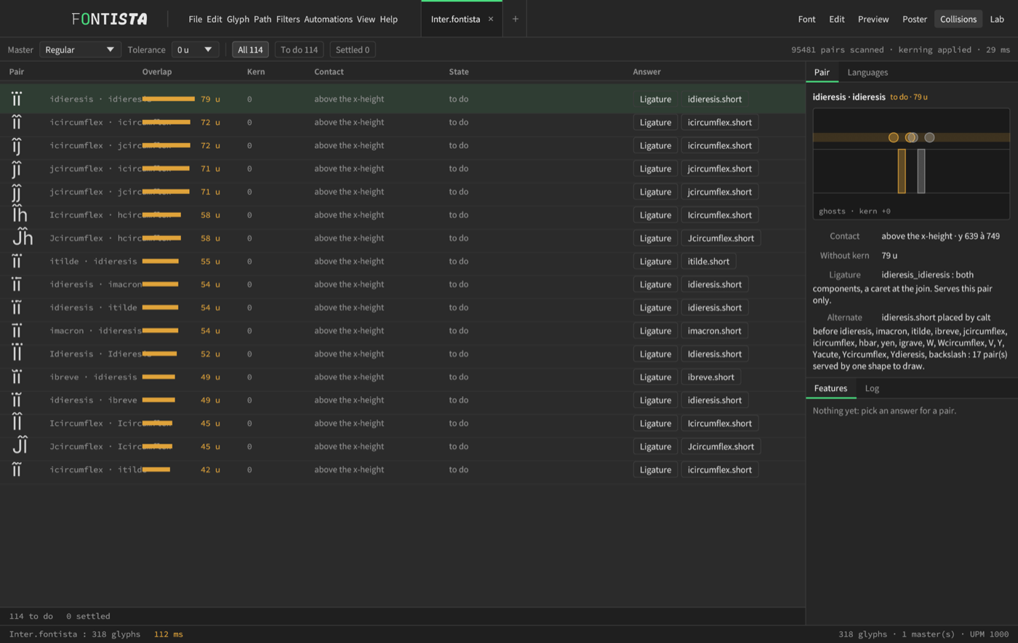
Task: Click the 55 u overlap bar
Action: [x=161, y=261]
